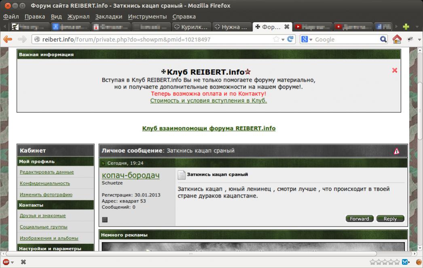Click the cookie icon at the status bar's right end
The image size is (423, 268).
point(419,262)
